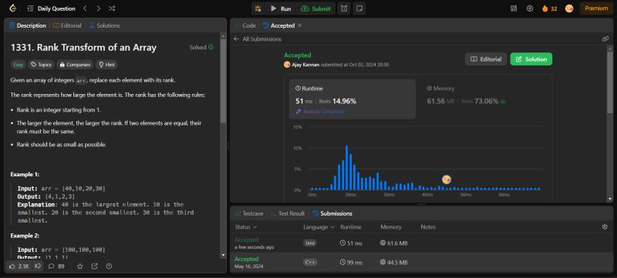Open the notes sticky icon

[x=359, y=8]
